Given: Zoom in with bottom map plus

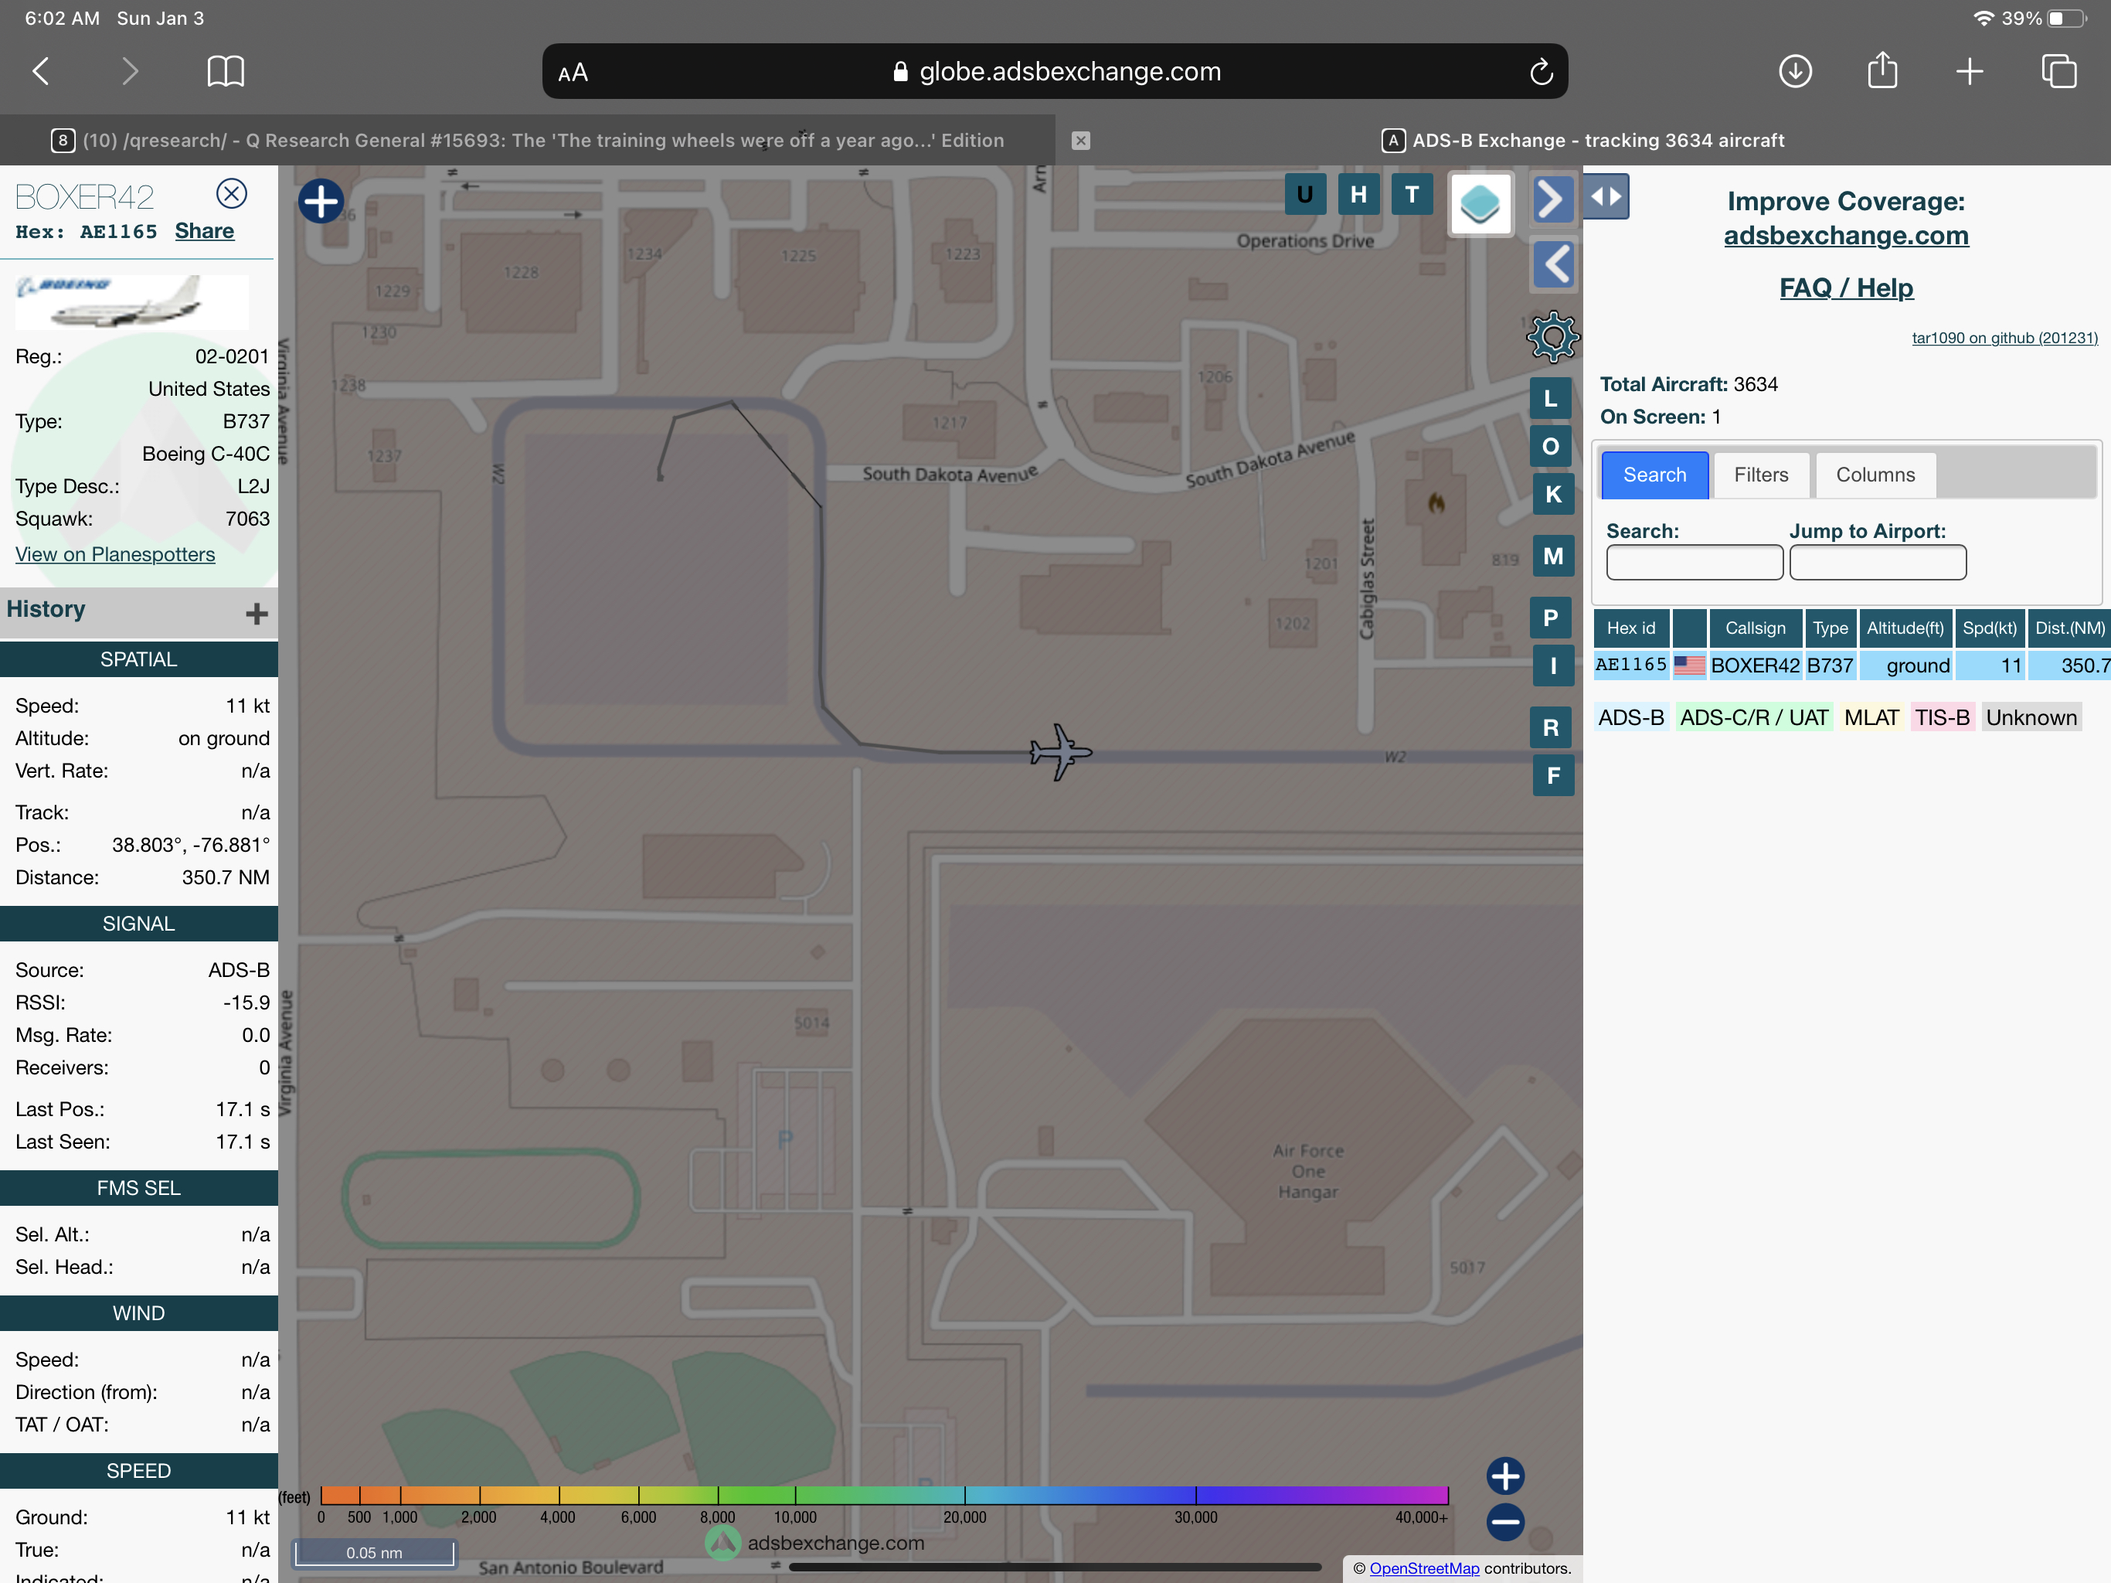Looking at the screenshot, I should click(1505, 1476).
